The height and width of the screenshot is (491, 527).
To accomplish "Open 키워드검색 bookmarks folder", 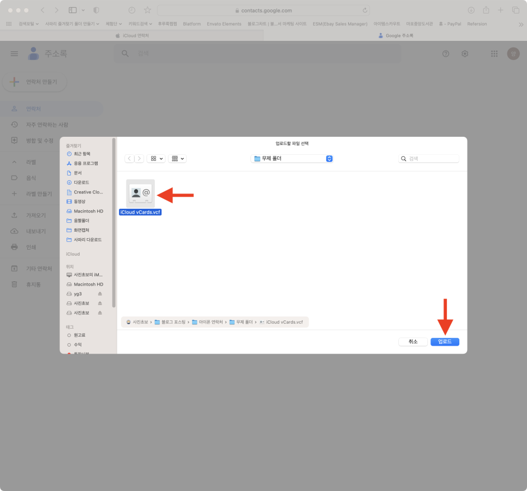I will click(x=140, y=24).
